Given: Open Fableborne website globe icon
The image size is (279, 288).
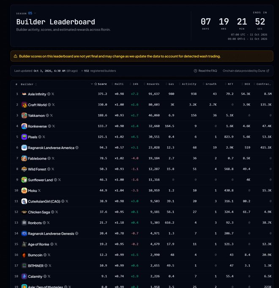Looking at the screenshot, I should (x=49, y=158).
